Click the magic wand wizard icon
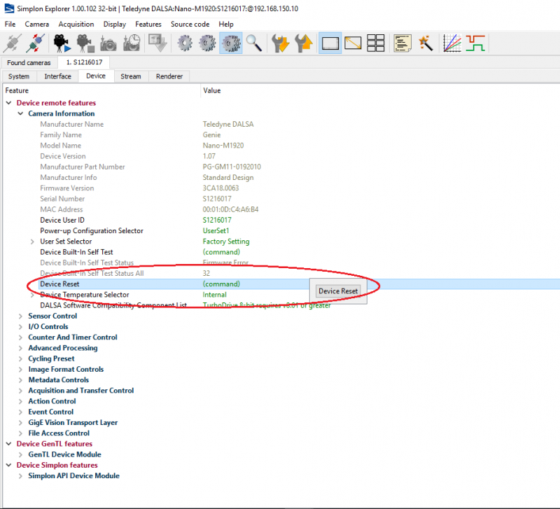The width and height of the screenshot is (560, 509). [426, 43]
